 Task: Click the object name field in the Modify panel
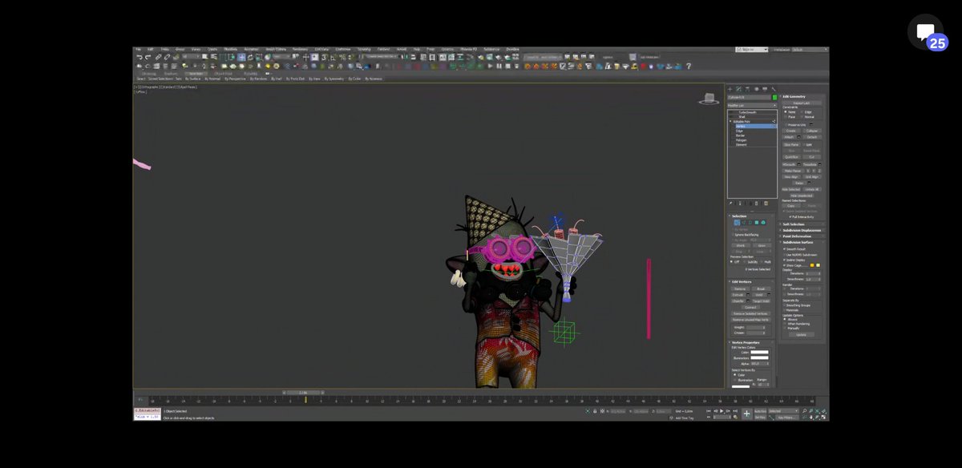[749, 97]
